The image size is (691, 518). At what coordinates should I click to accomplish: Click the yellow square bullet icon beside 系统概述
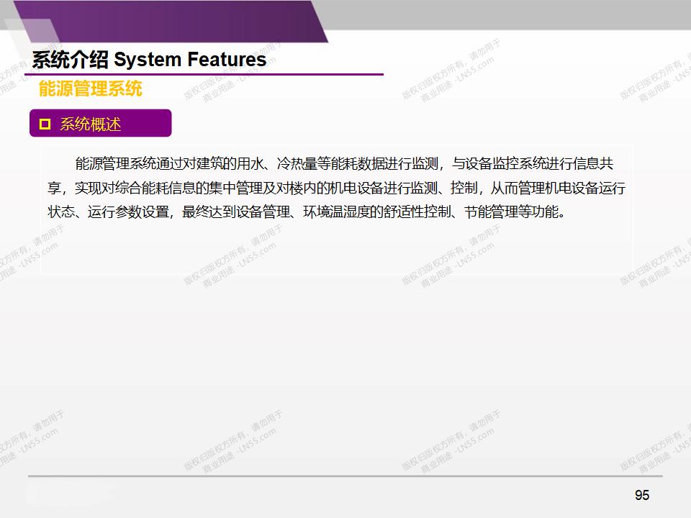point(45,124)
